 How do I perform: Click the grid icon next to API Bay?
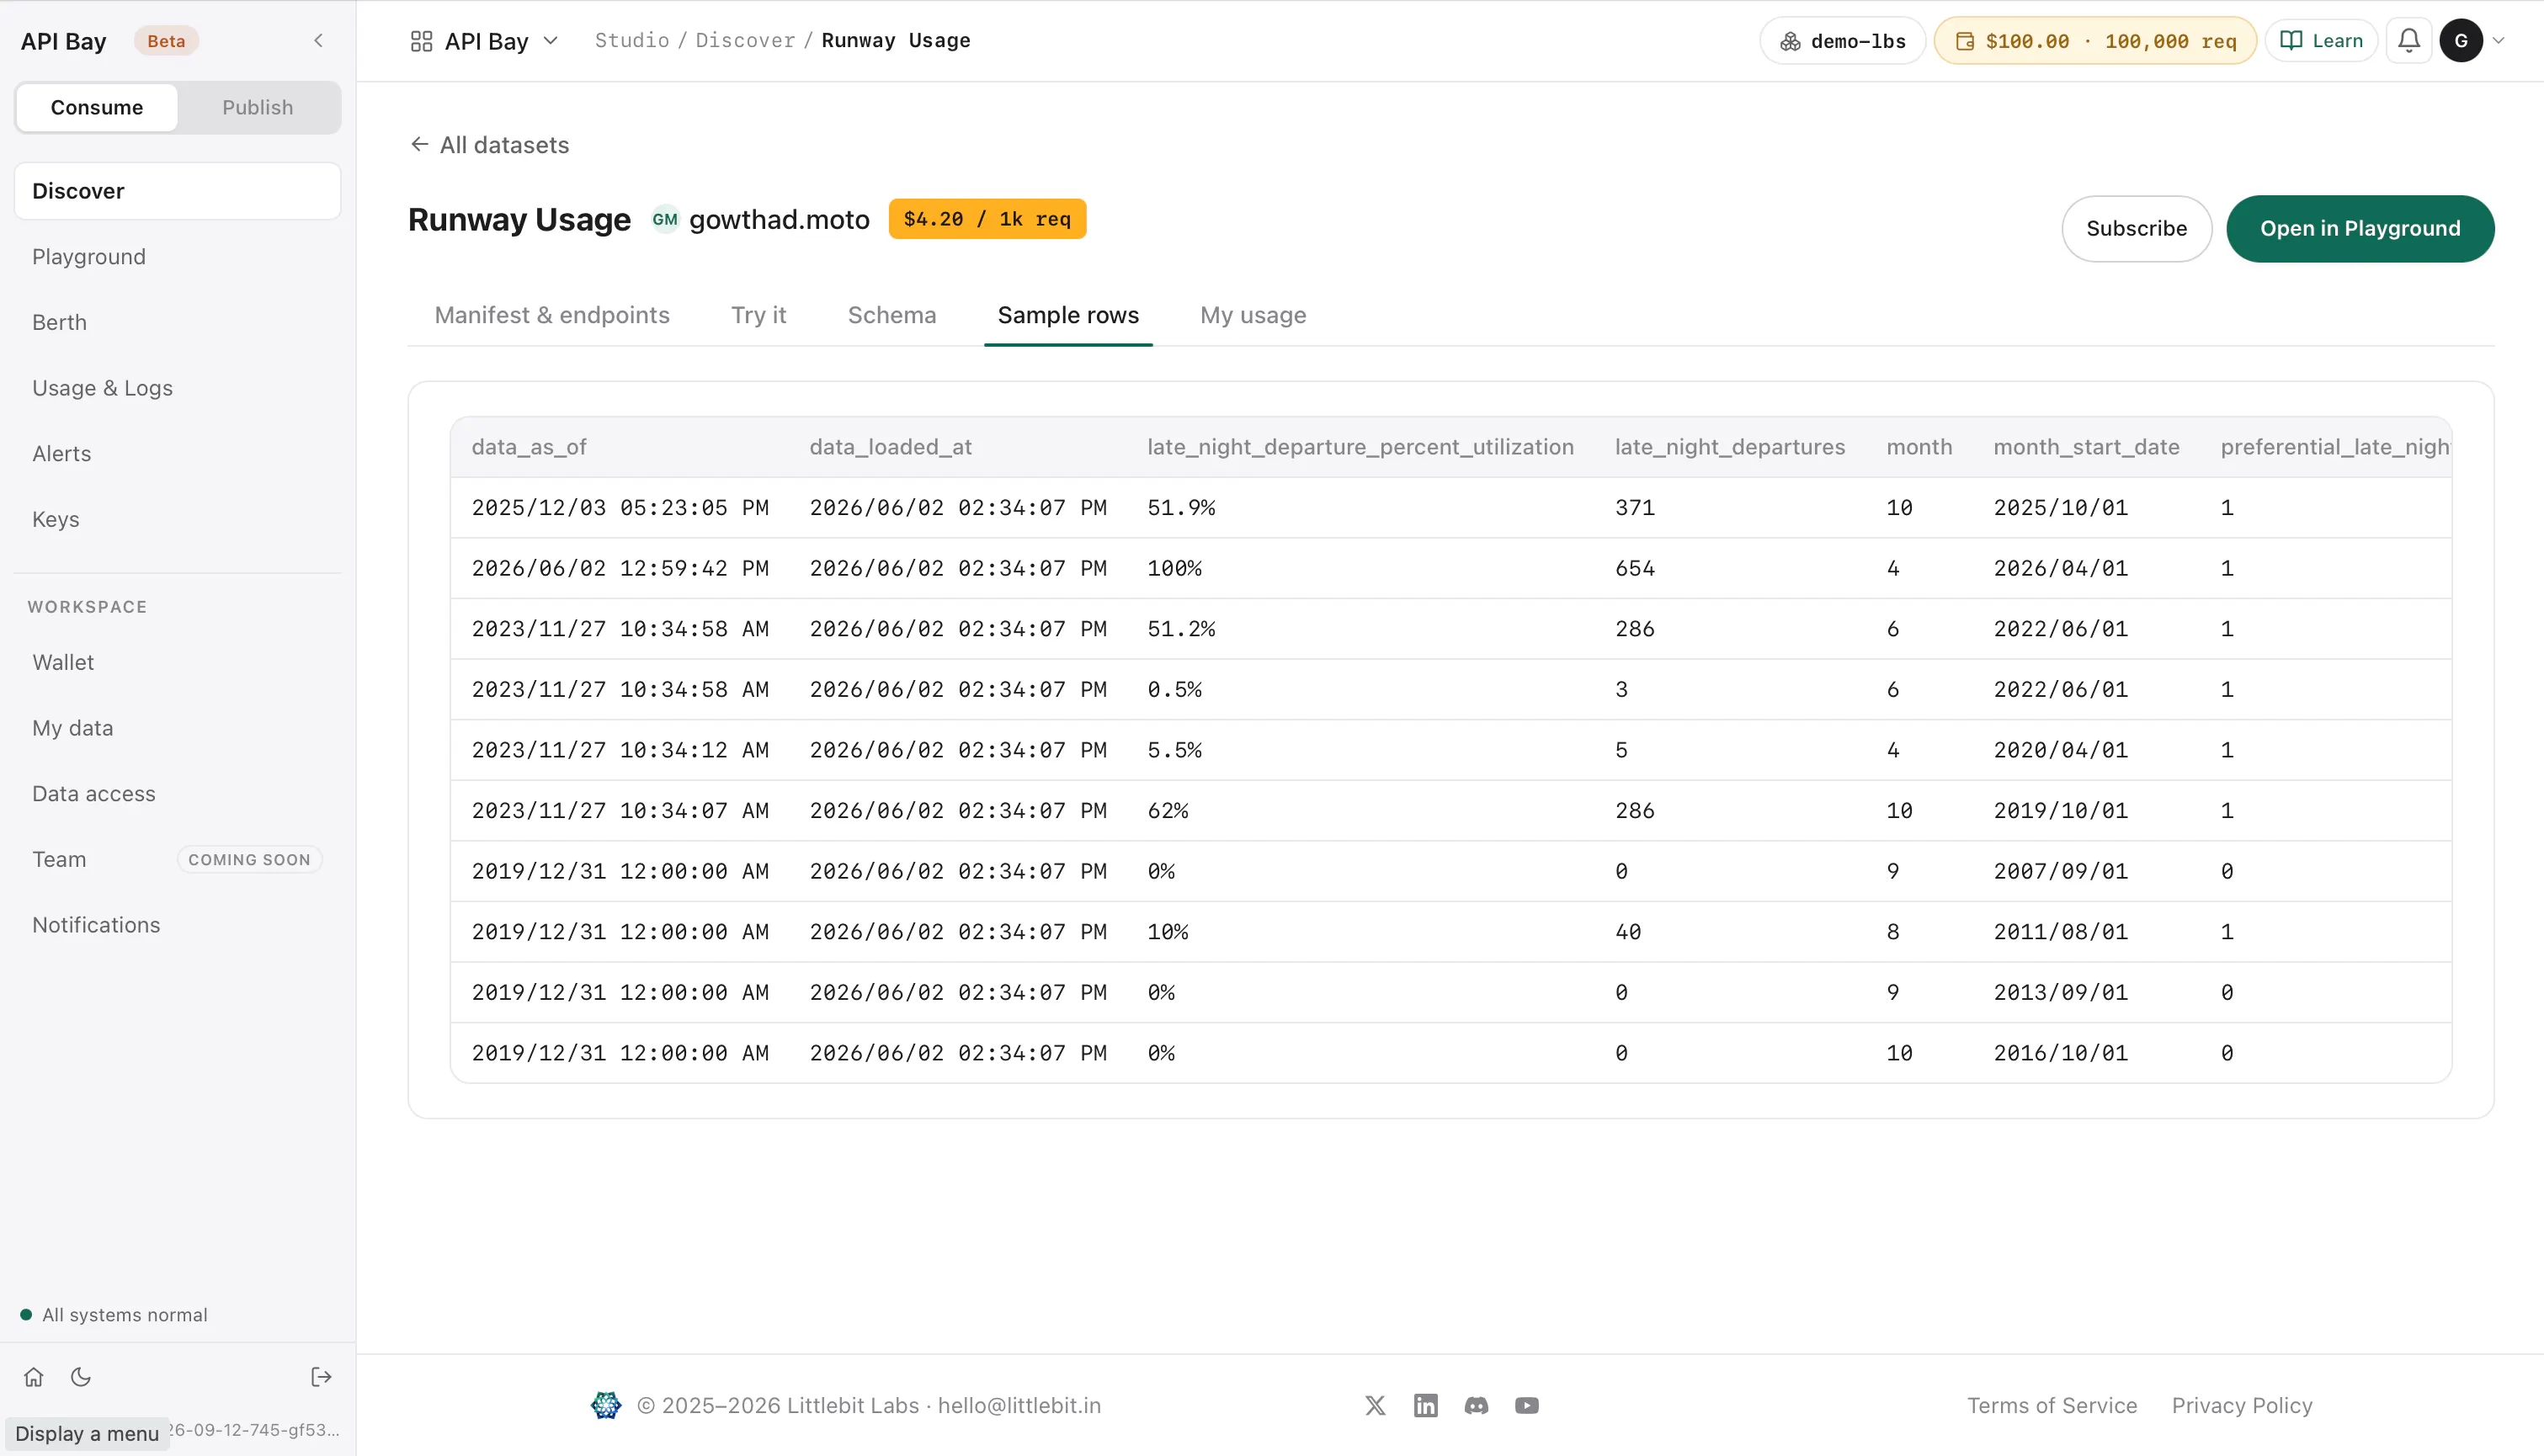(421, 41)
